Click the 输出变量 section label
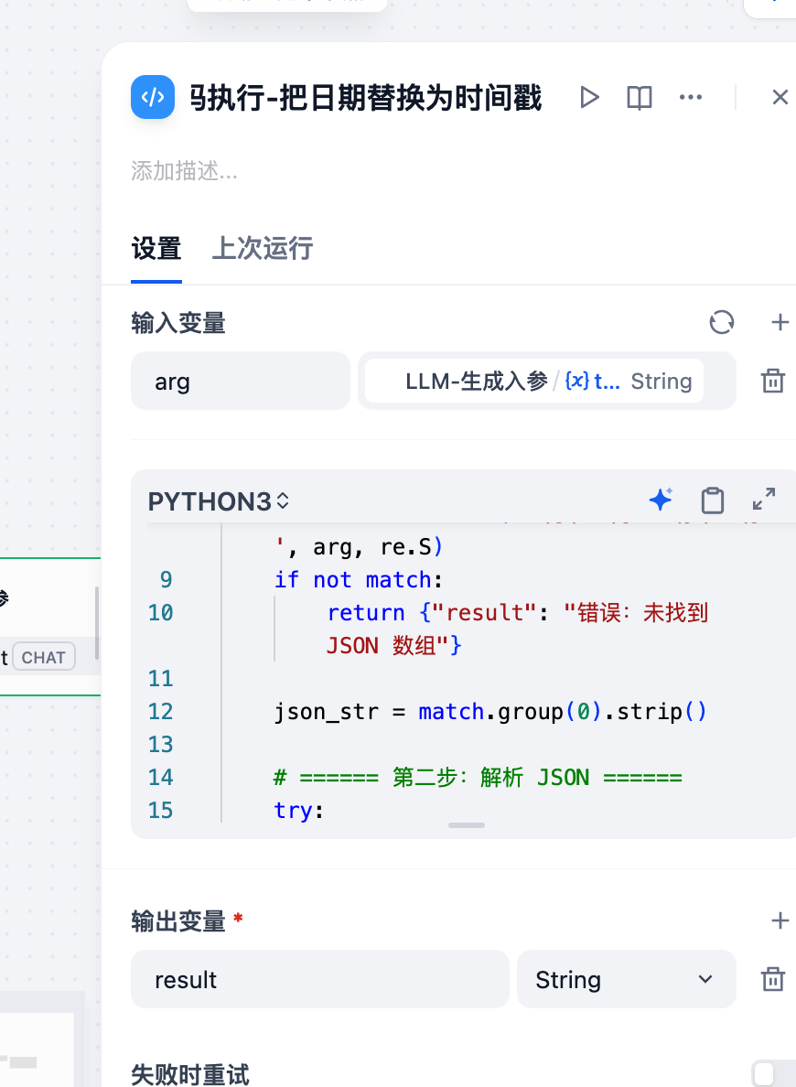The image size is (796, 1087). [x=178, y=921]
